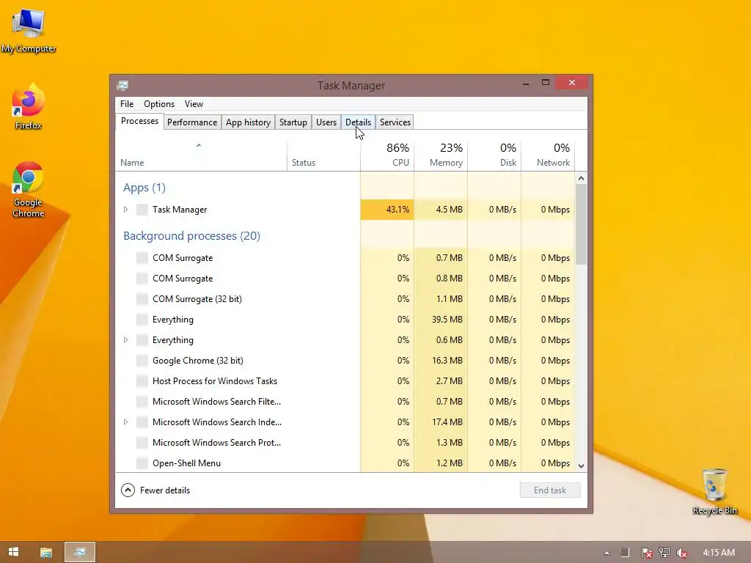Select Microsoft Windows Search Prot... process
The height and width of the screenshot is (563, 751).
(345, 443)
